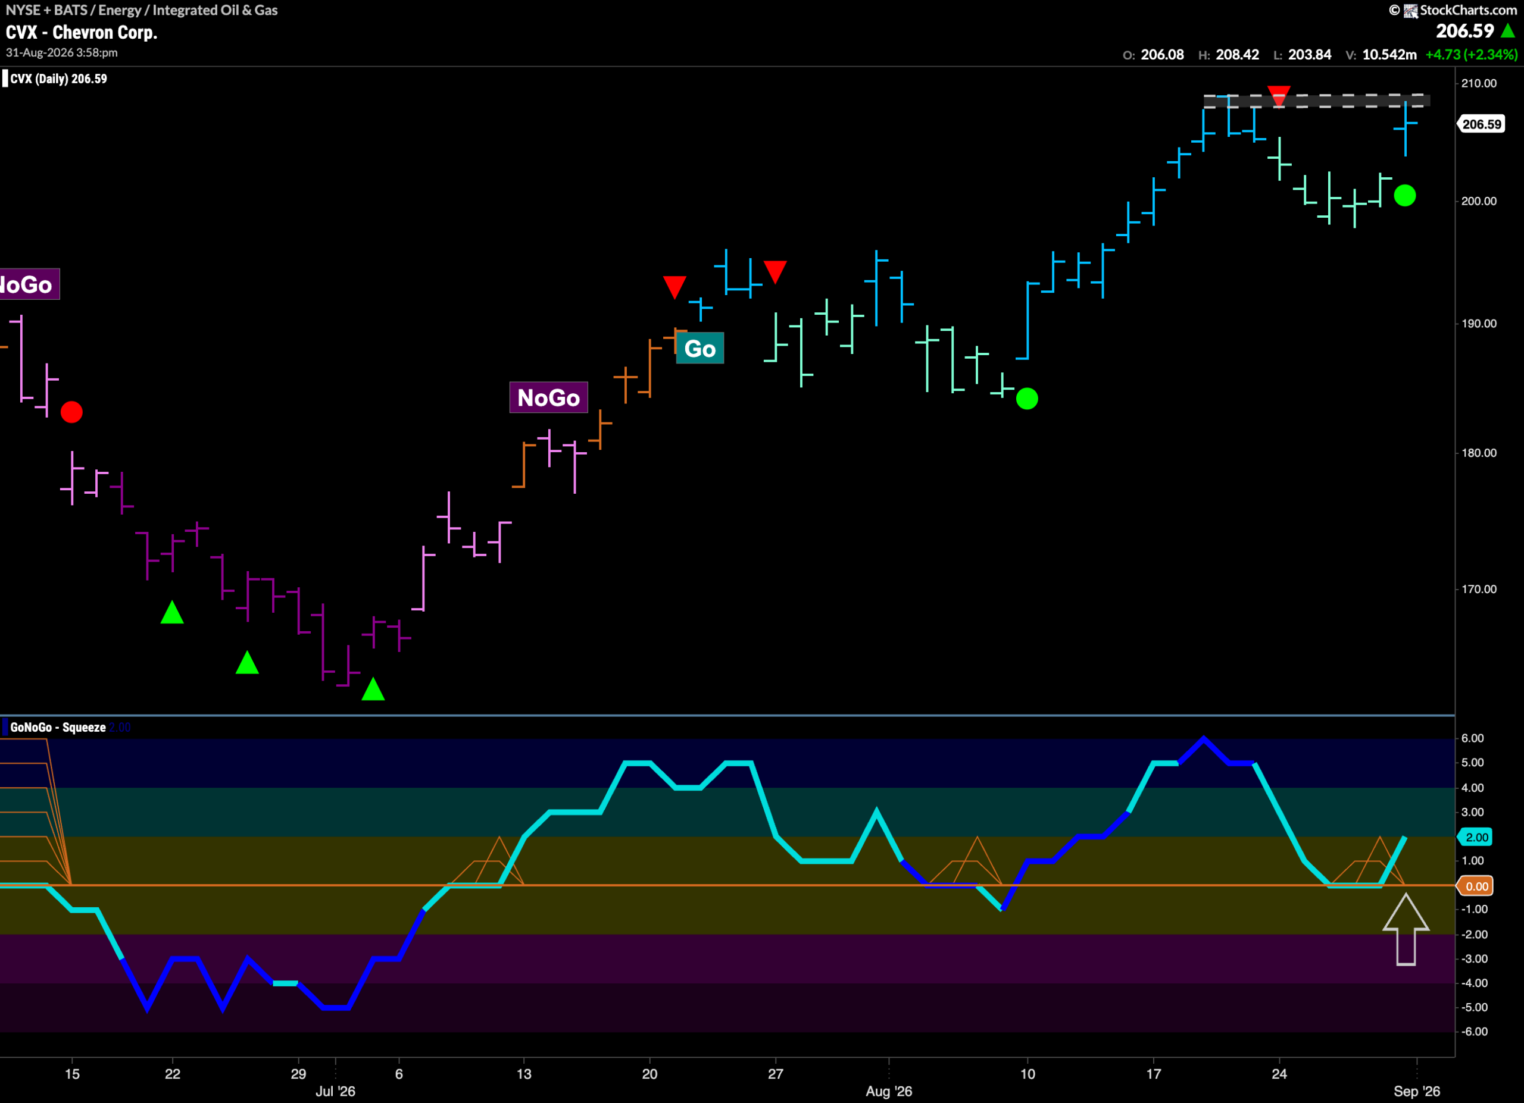The image size is (1524, 1103).
Task: Click the red down-triangle near July 27
Action: click(x=775, y=272)
